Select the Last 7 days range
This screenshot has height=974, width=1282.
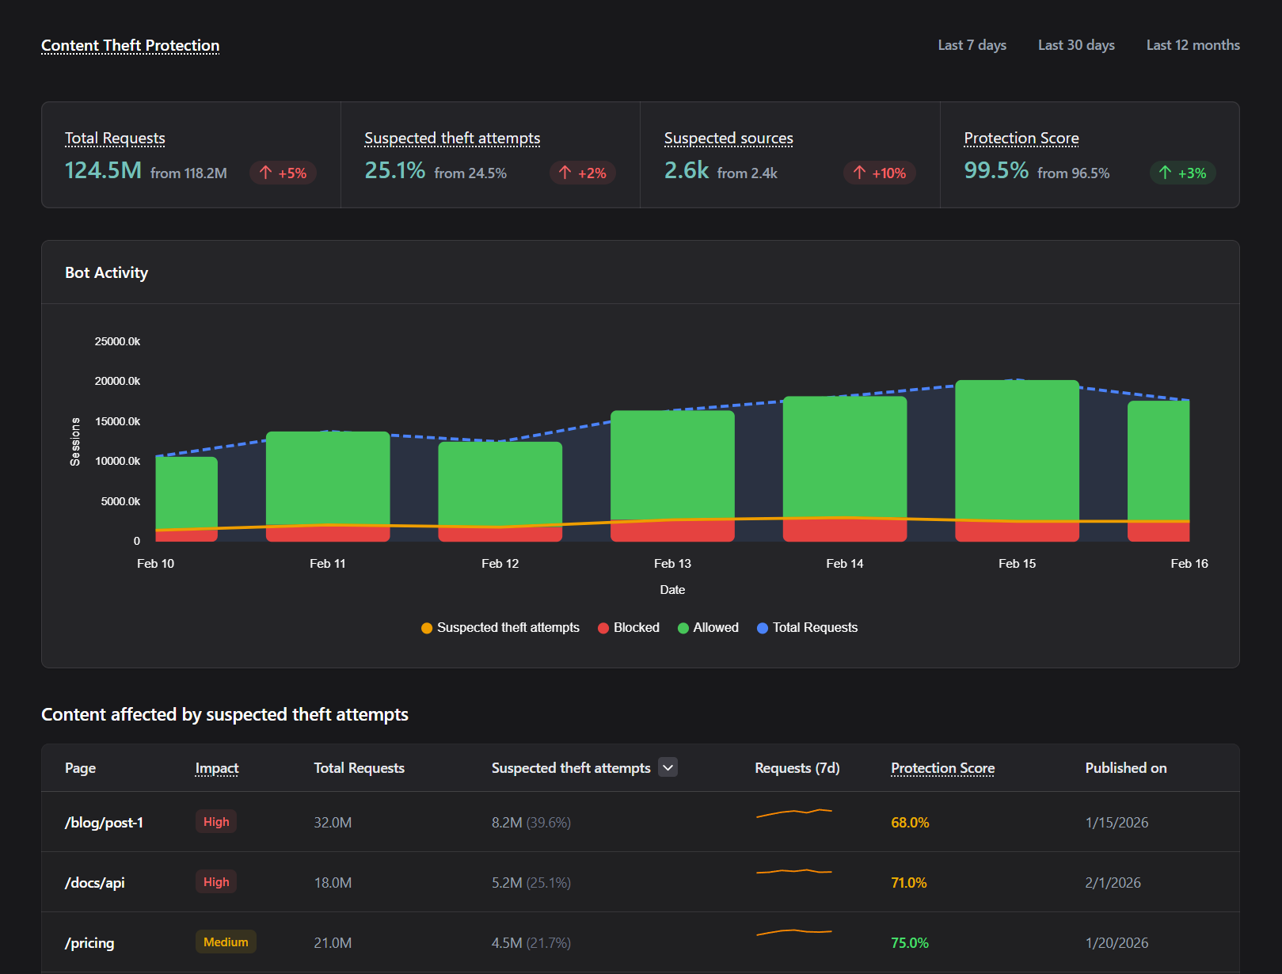(972, 45)
